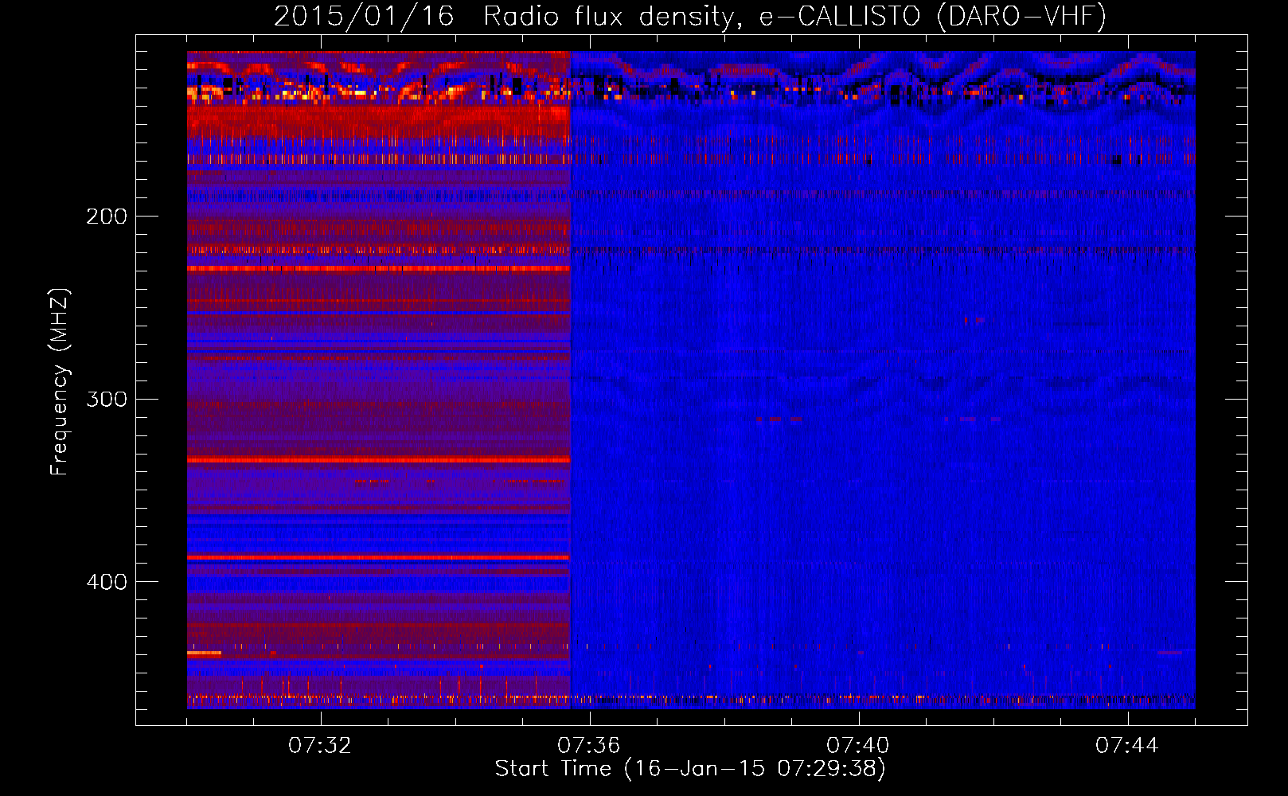The height and width of the screenshot is (796, 1288).
Task: Select the 07:40 time tick label
Action: (858, 745)
